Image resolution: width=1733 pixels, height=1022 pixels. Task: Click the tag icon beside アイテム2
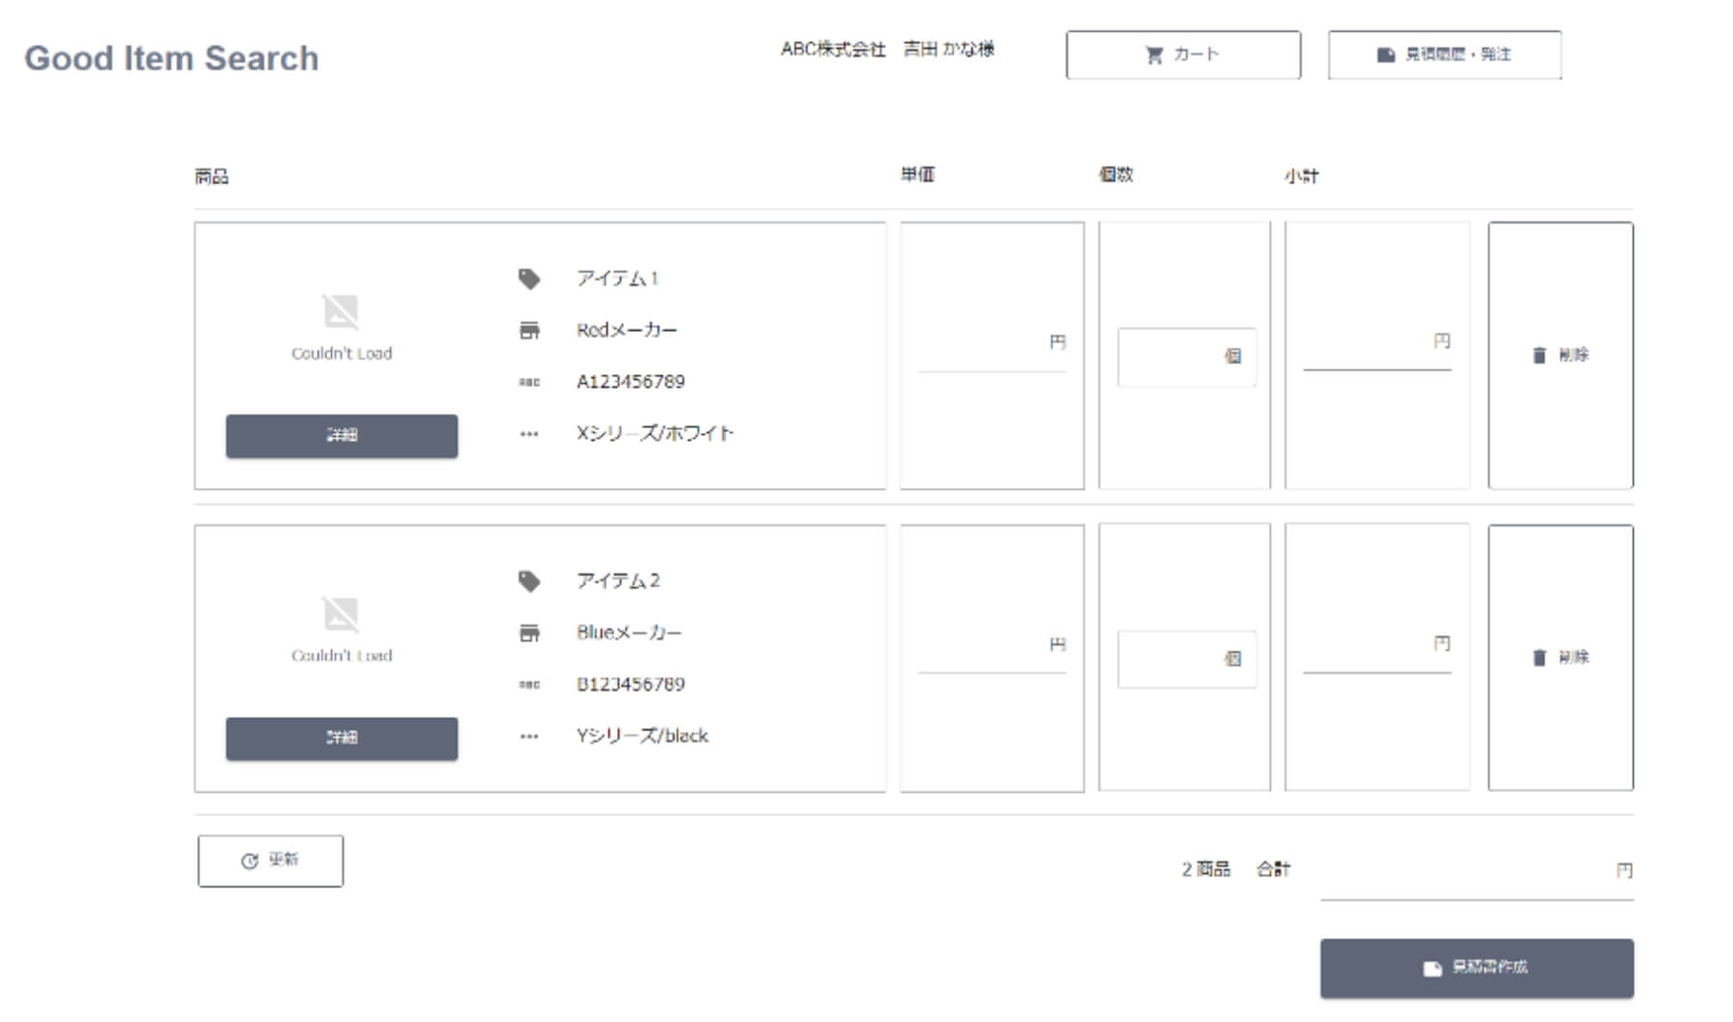click(x=529, y=581)
